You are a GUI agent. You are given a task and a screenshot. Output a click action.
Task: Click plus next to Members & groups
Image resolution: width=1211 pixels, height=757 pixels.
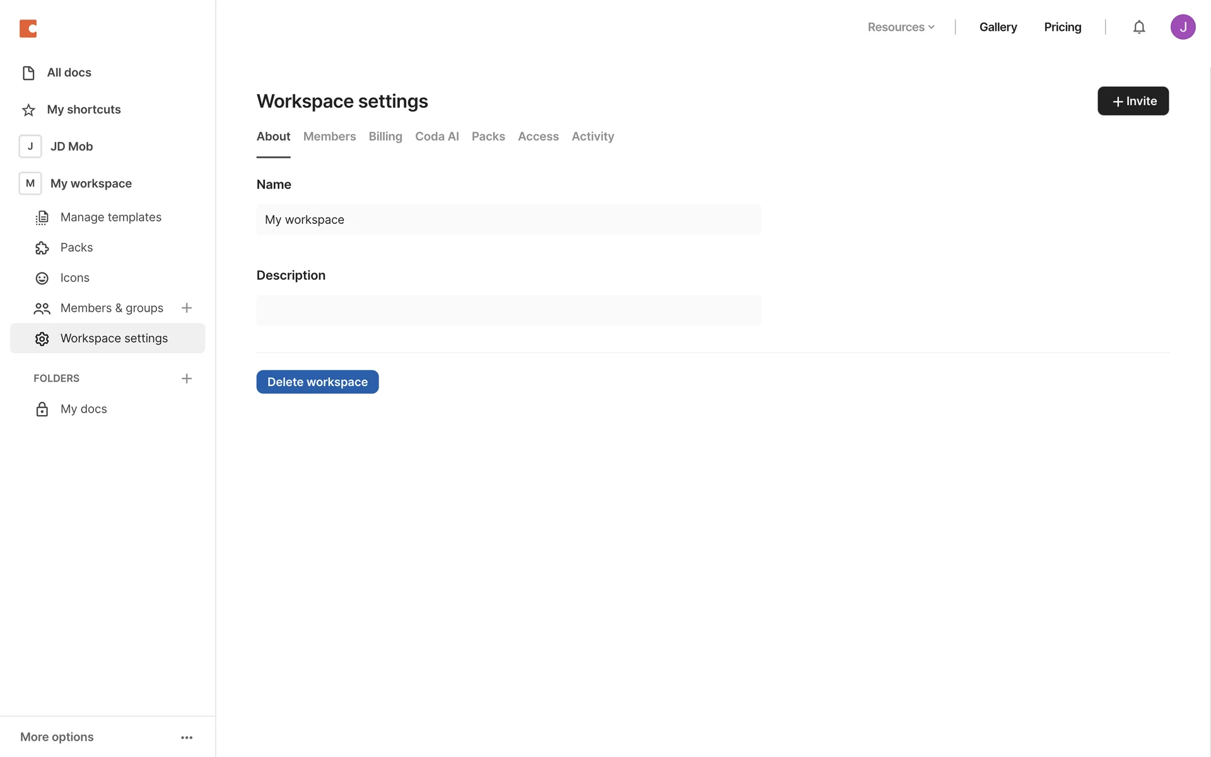pos(187,308)
